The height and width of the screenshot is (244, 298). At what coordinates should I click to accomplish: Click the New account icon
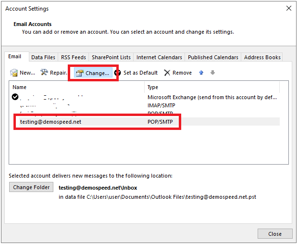coord(15,73)
